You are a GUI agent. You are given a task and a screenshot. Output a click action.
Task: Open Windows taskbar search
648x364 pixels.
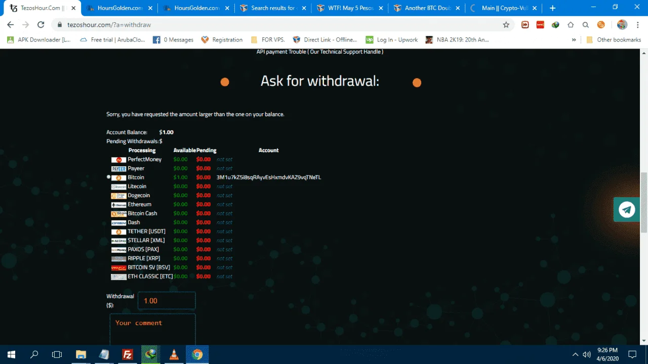click(x=34, y=354)
